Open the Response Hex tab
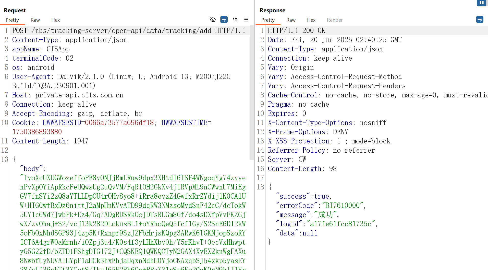 coord(311,20)
